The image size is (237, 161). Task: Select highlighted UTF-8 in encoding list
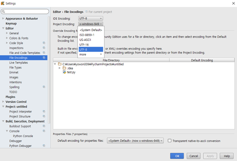point(91,49)
